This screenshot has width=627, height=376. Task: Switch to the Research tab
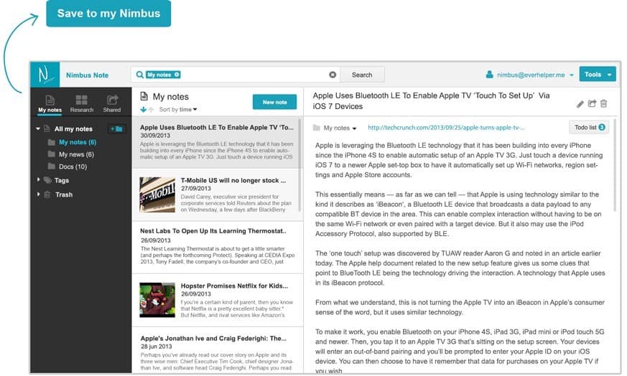click(82, 104)
